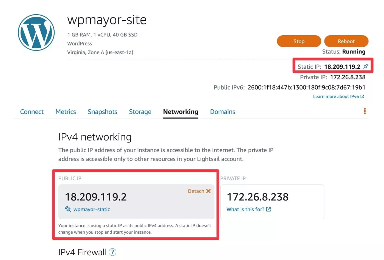Click the wpmayor-static pin icon
384x260 pixels.
pyautogui.click(x=68, y=209)
